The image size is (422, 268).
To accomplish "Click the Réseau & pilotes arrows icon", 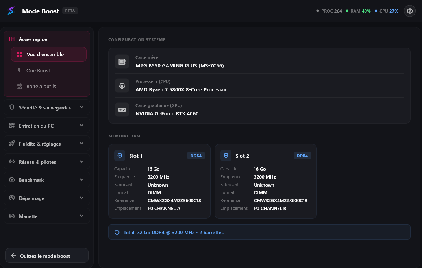I will coord(12,161).
